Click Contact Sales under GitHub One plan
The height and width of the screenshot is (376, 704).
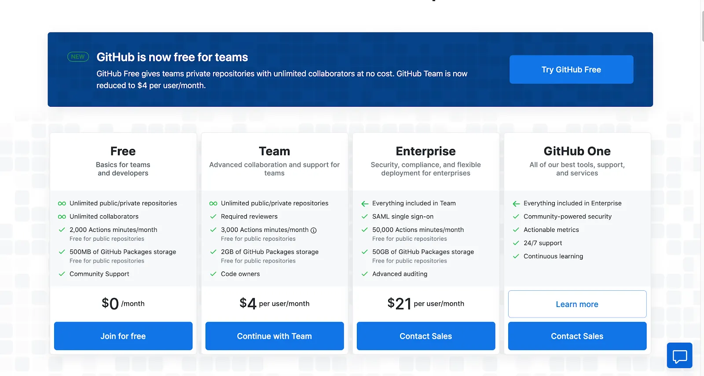pyautogui.click(x=577, y=336)
